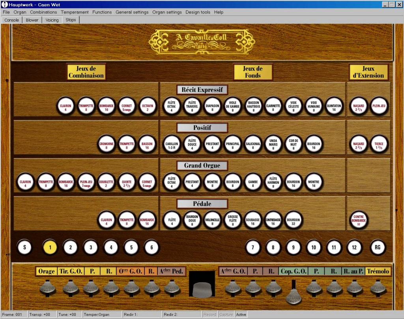Release the engaged Cop. G.O. pedal
Screen dimensions: 404x319
[x=294, y=296]
